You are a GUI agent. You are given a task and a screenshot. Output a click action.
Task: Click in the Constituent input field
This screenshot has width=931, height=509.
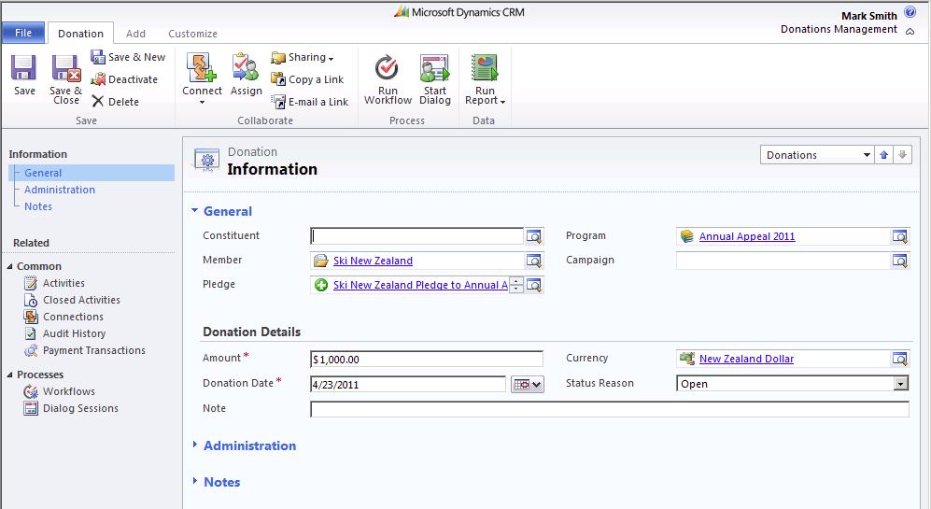[x=416, y=236]
